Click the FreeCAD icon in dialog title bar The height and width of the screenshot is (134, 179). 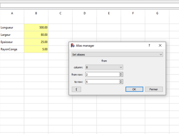click(x=72, y=46)
